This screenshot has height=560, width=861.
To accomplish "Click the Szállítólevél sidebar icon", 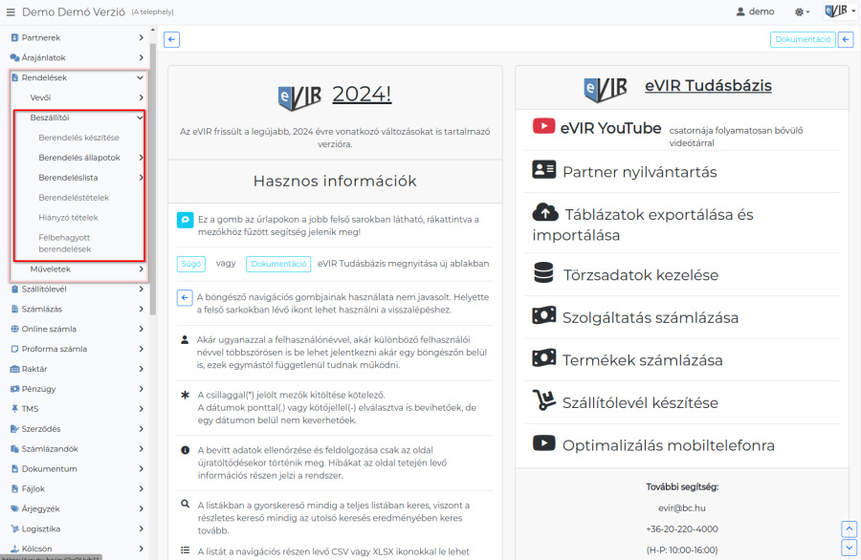I will point(14,289).
